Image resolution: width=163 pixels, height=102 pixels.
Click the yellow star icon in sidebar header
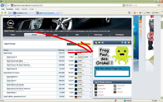tap(96, 43)
